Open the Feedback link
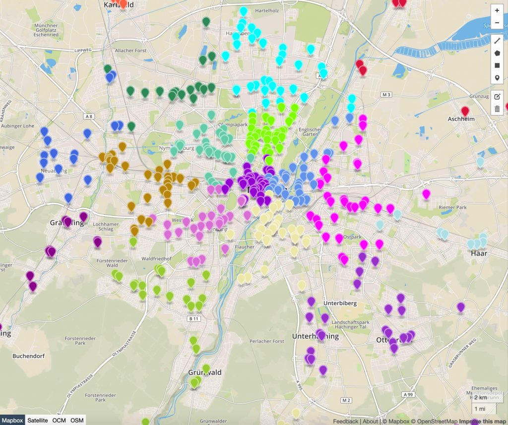This screenshot has height=425, width=508. tap(345, 422)
